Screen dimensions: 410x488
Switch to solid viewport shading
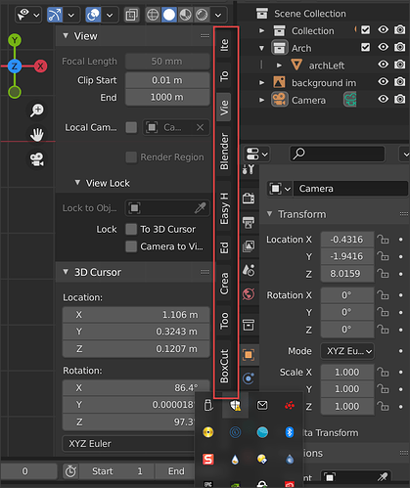(169, 15)
